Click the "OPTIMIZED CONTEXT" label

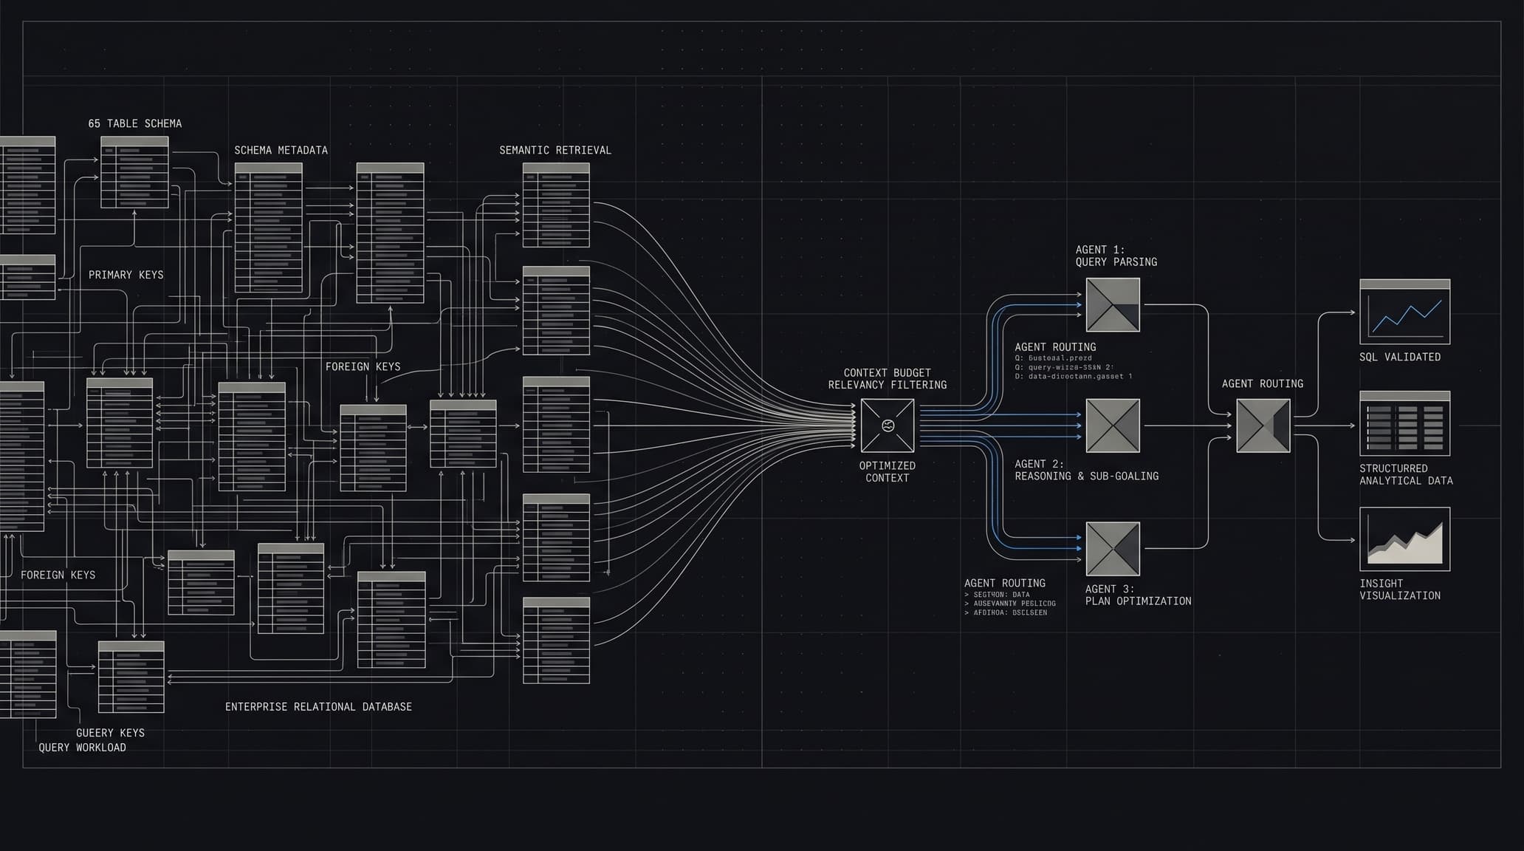888,472
